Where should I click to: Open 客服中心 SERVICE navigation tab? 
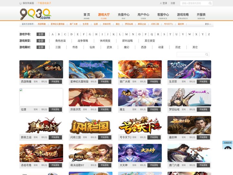[x=163, y=16]
